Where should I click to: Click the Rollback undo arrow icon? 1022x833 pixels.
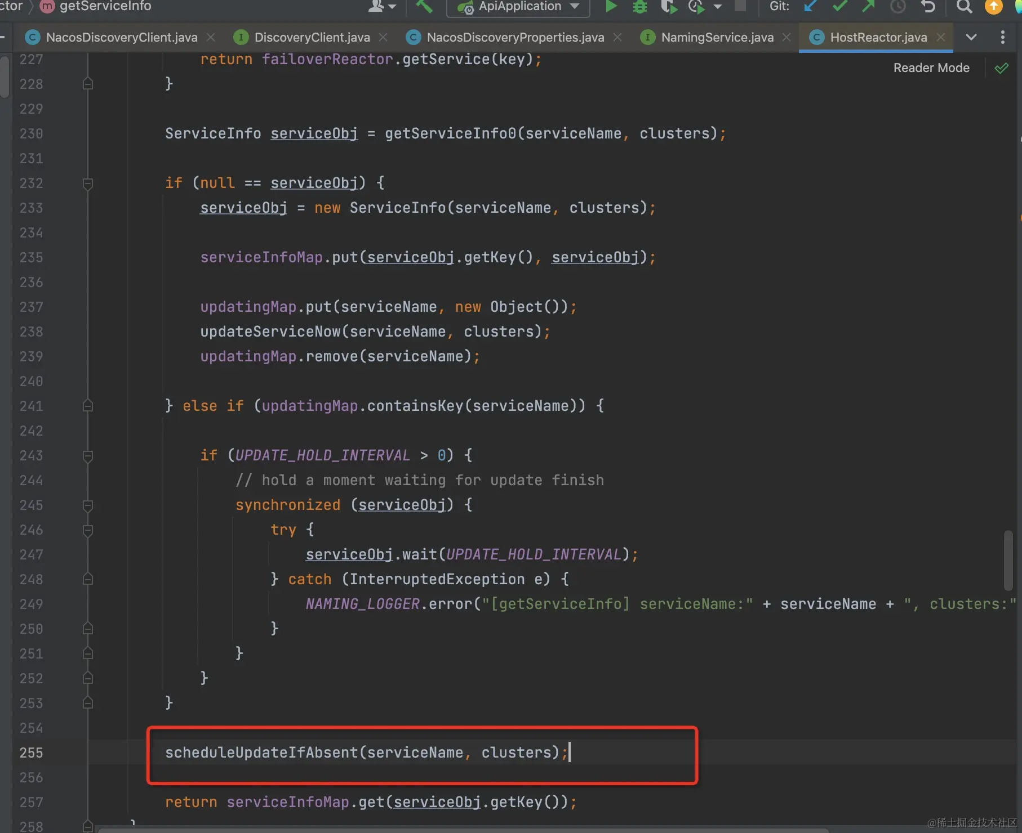click(x=928, y=6)
